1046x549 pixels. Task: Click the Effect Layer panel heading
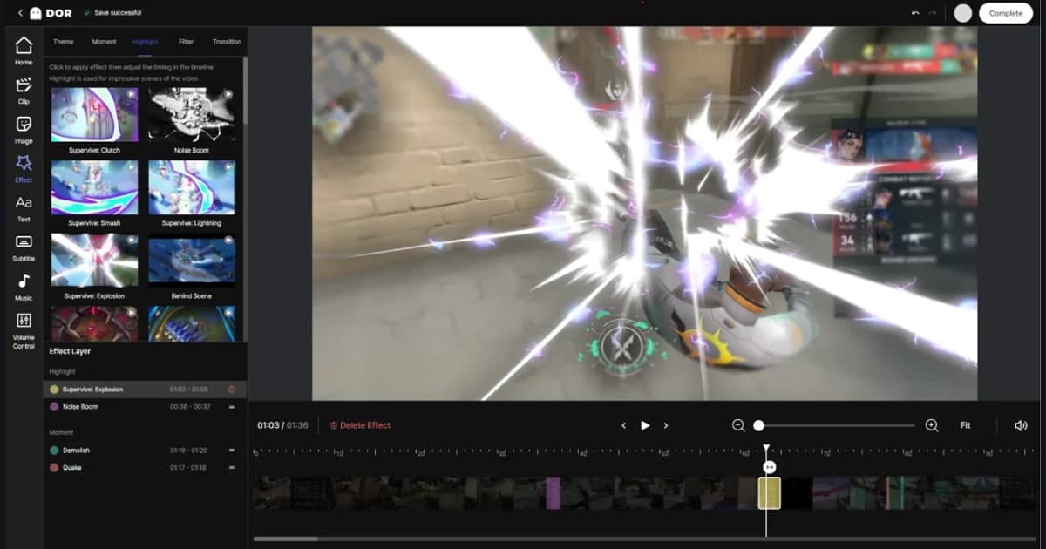70,351
